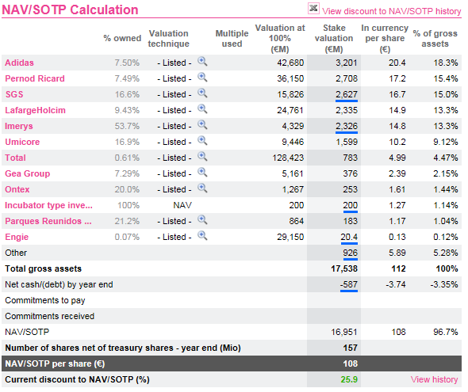Viewport: 468px width, 392px height.
Task: Click the Total gross assets value 17,538
Action: coord(344,268)
